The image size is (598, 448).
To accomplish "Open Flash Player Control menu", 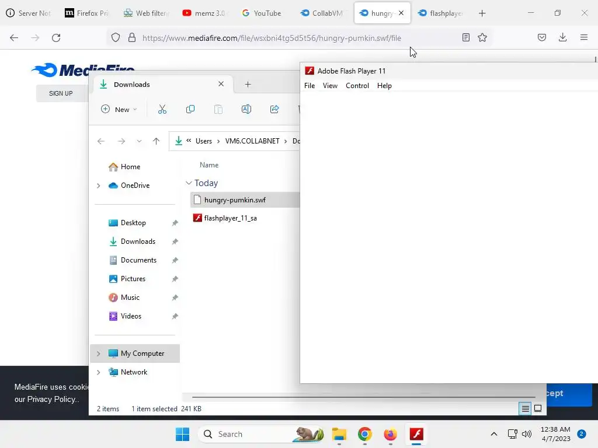I will 357,86.
